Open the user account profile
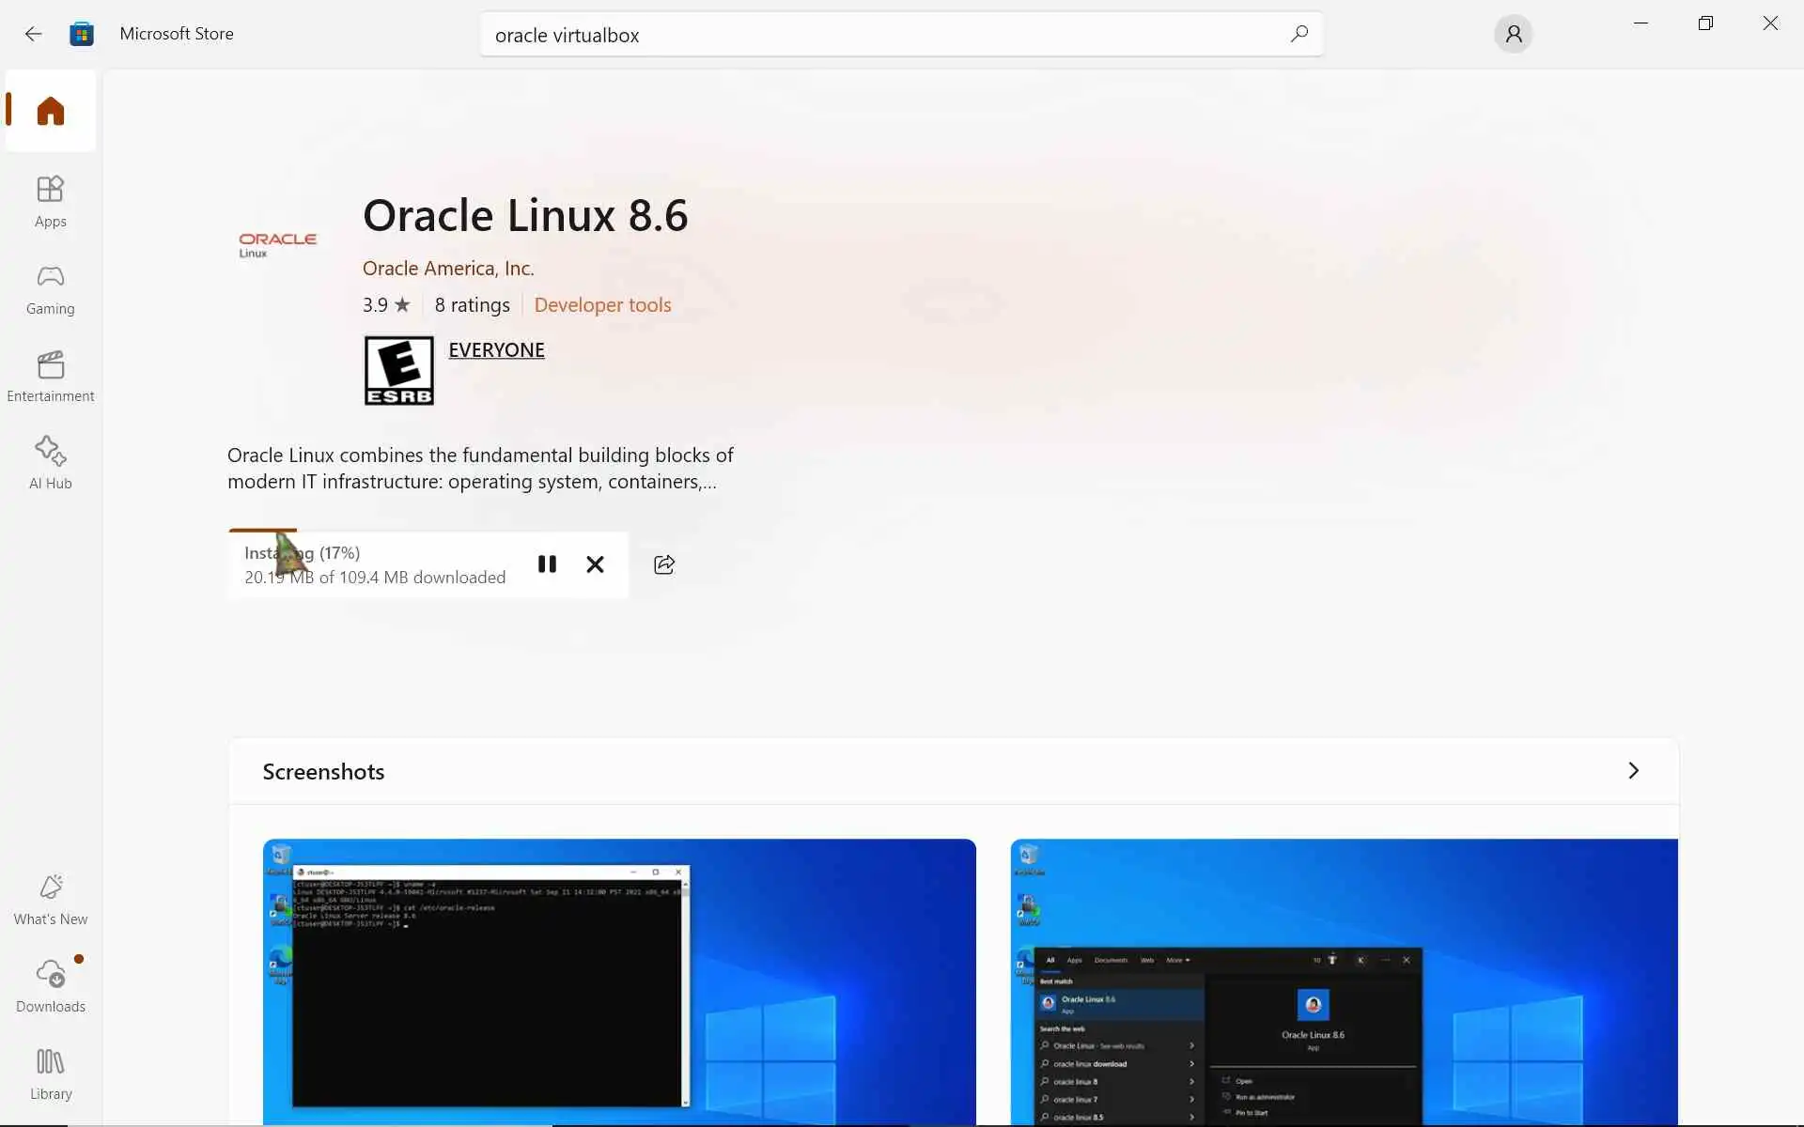Screen dimensions: 1804x1127 pos(1513,34)
